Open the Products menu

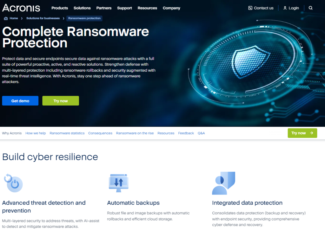click(60, 8)
